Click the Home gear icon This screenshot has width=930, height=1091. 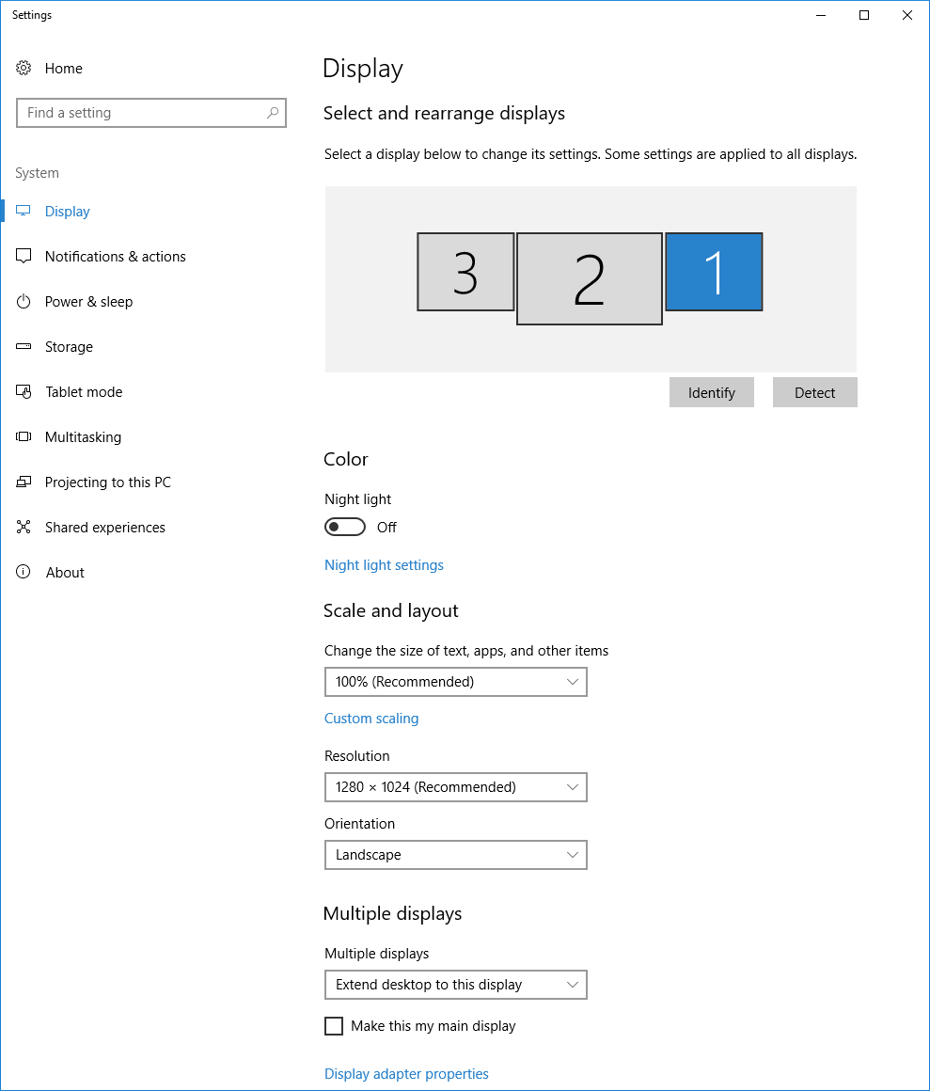24,68
